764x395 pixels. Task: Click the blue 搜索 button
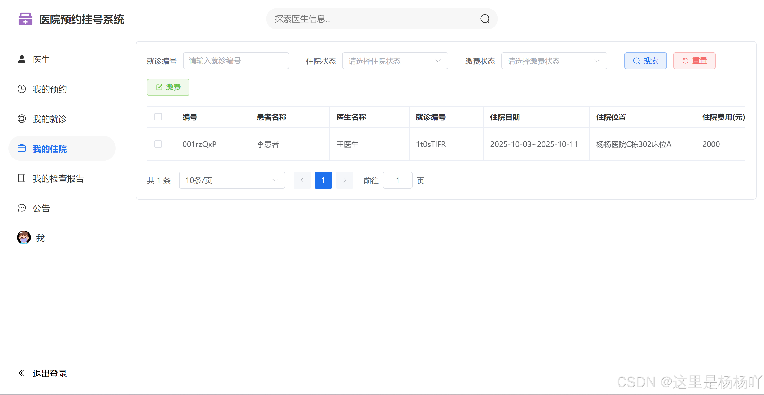pyautogui.click(x=645, y=61)
